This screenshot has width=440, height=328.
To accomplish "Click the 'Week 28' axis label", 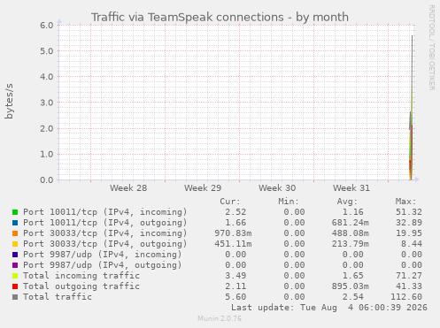I will (128, 188).
